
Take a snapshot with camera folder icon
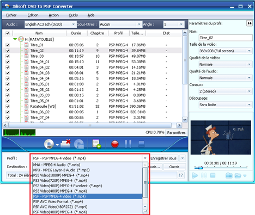pyautogui.click(x=229, y=176)
